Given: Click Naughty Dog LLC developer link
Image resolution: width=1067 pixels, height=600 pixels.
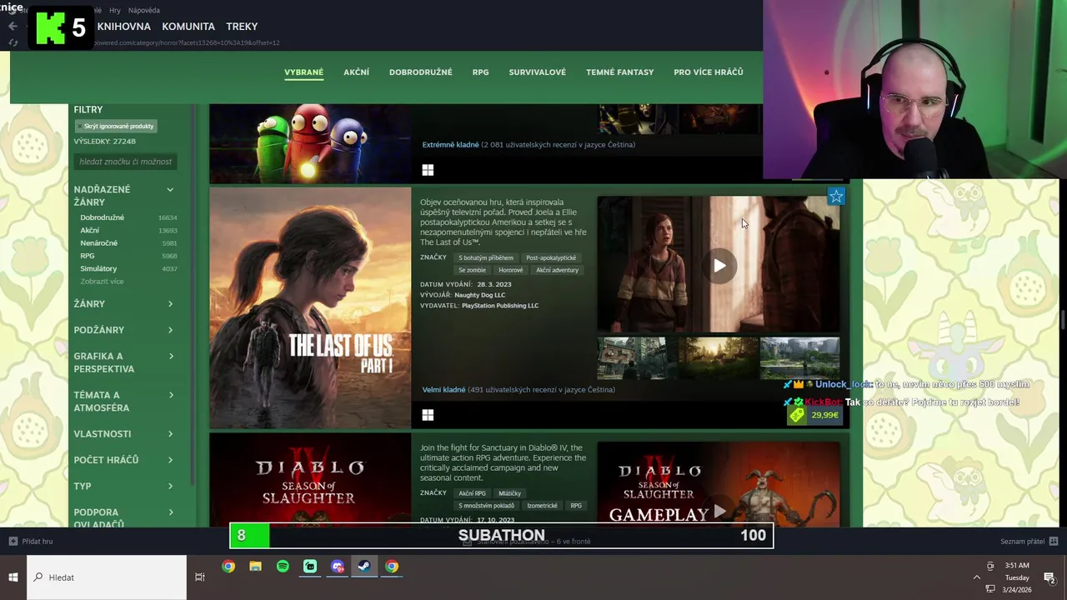Looking at the screenshot, I should click(479, 295).
